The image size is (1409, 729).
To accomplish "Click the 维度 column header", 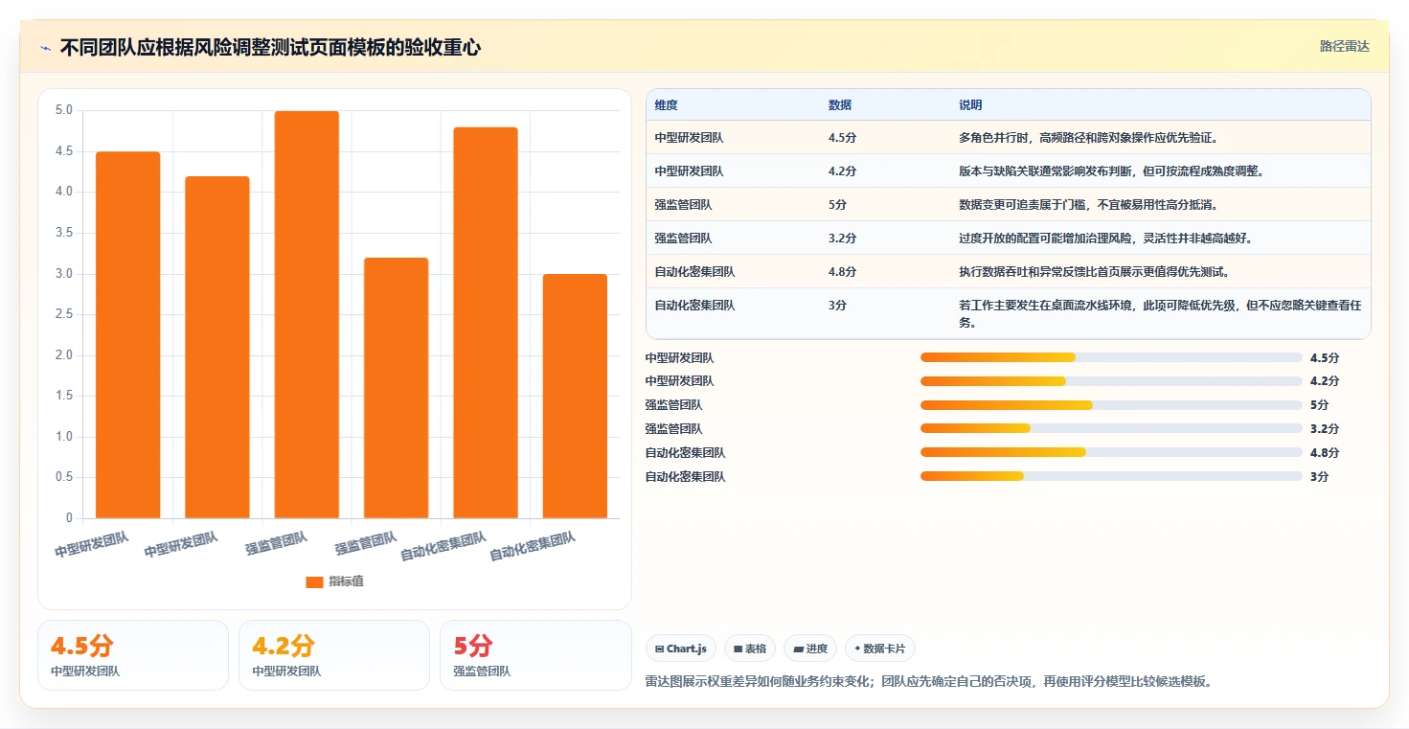I will [667, 105].
